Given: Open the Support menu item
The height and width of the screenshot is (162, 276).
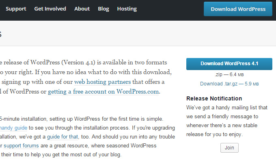Looking at the screenshot, I should coord(16,9).
